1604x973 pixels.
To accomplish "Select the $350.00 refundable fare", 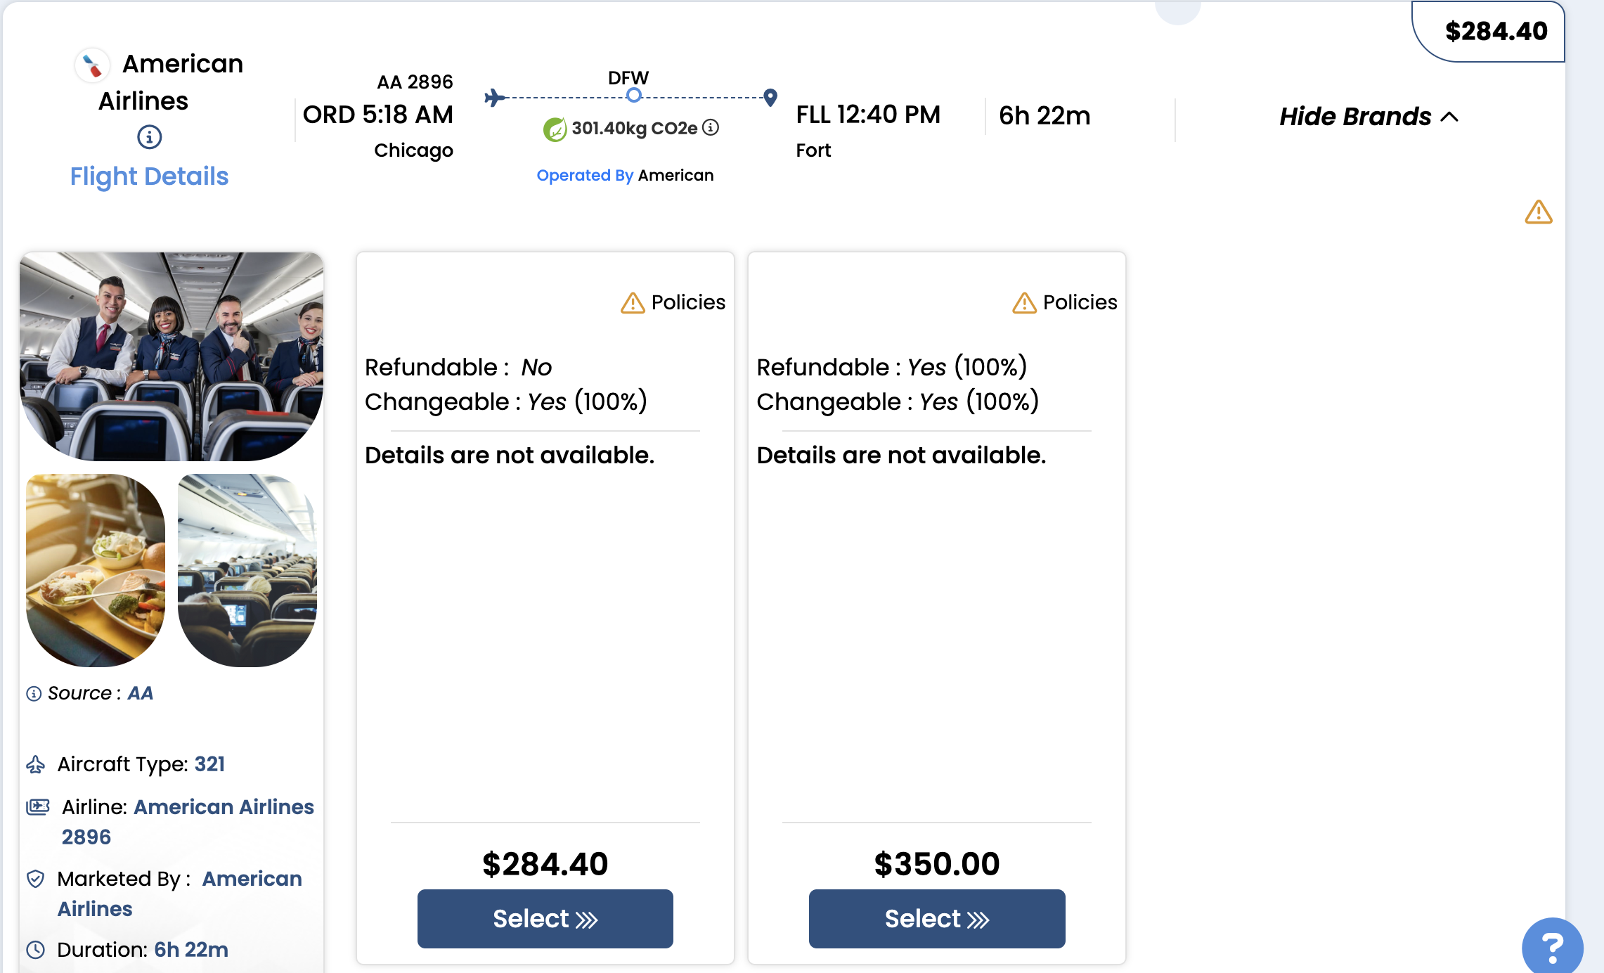I will coord(936,918).
